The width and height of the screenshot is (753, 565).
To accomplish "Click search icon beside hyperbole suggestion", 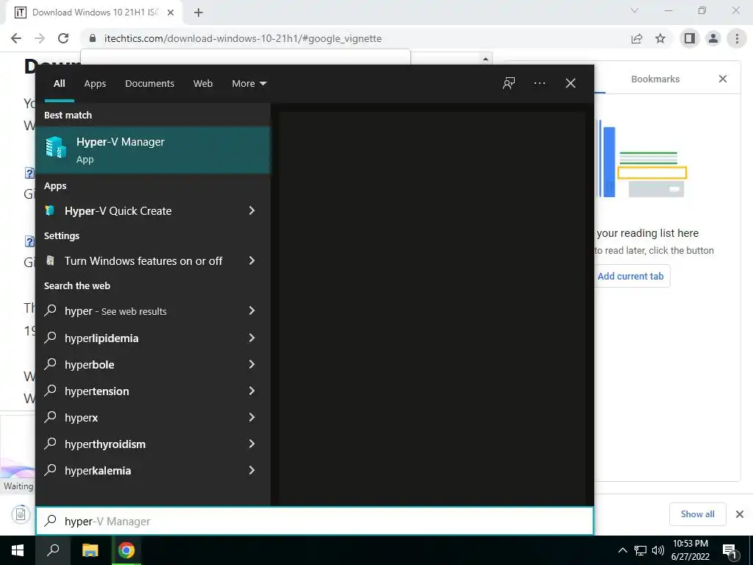I will (51, 363).
